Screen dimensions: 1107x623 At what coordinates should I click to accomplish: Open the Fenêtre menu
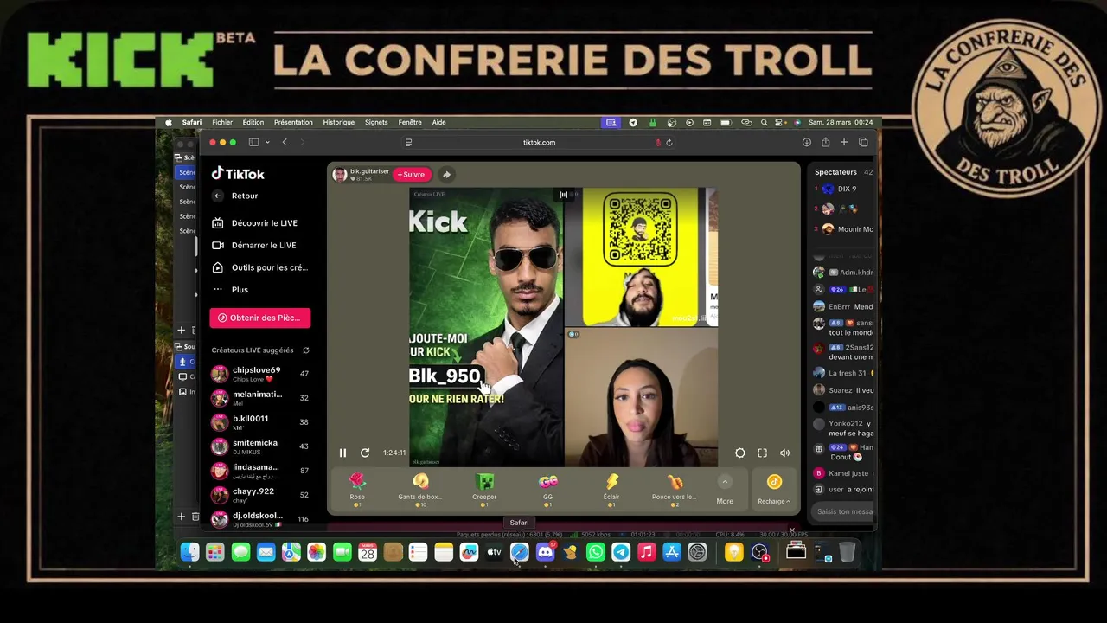[x=410, y=122]
